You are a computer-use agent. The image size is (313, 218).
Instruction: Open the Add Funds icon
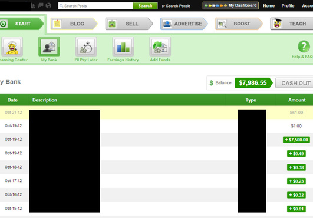click(x=160, y=47)
